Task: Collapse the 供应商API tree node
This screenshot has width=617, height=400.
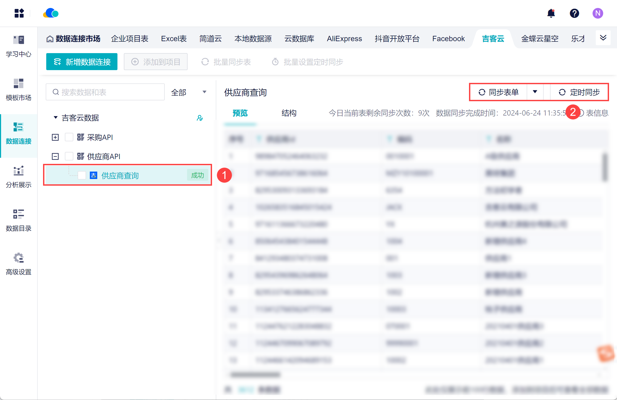Action: (55, 156)
